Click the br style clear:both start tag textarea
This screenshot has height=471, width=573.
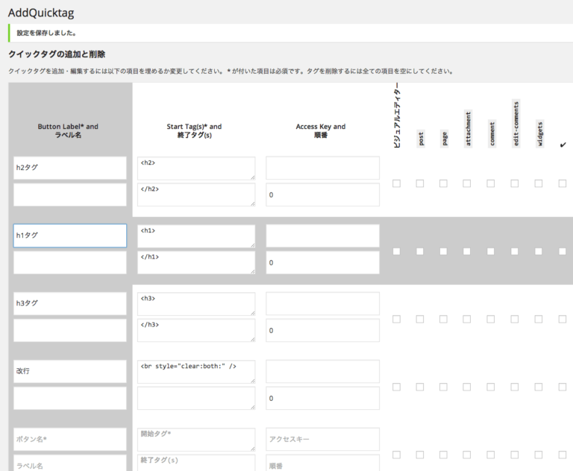196,372
